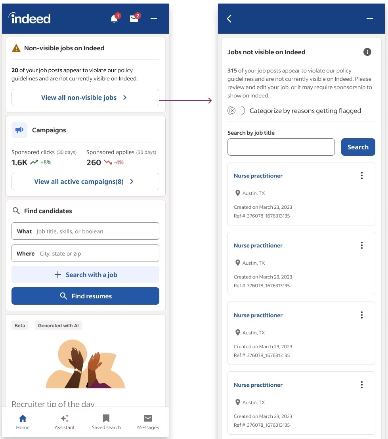
Task: Switch to the Saved search tab
Action: click(106, 422)
